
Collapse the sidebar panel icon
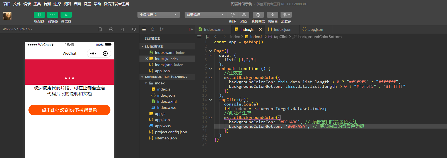point(191,29)
